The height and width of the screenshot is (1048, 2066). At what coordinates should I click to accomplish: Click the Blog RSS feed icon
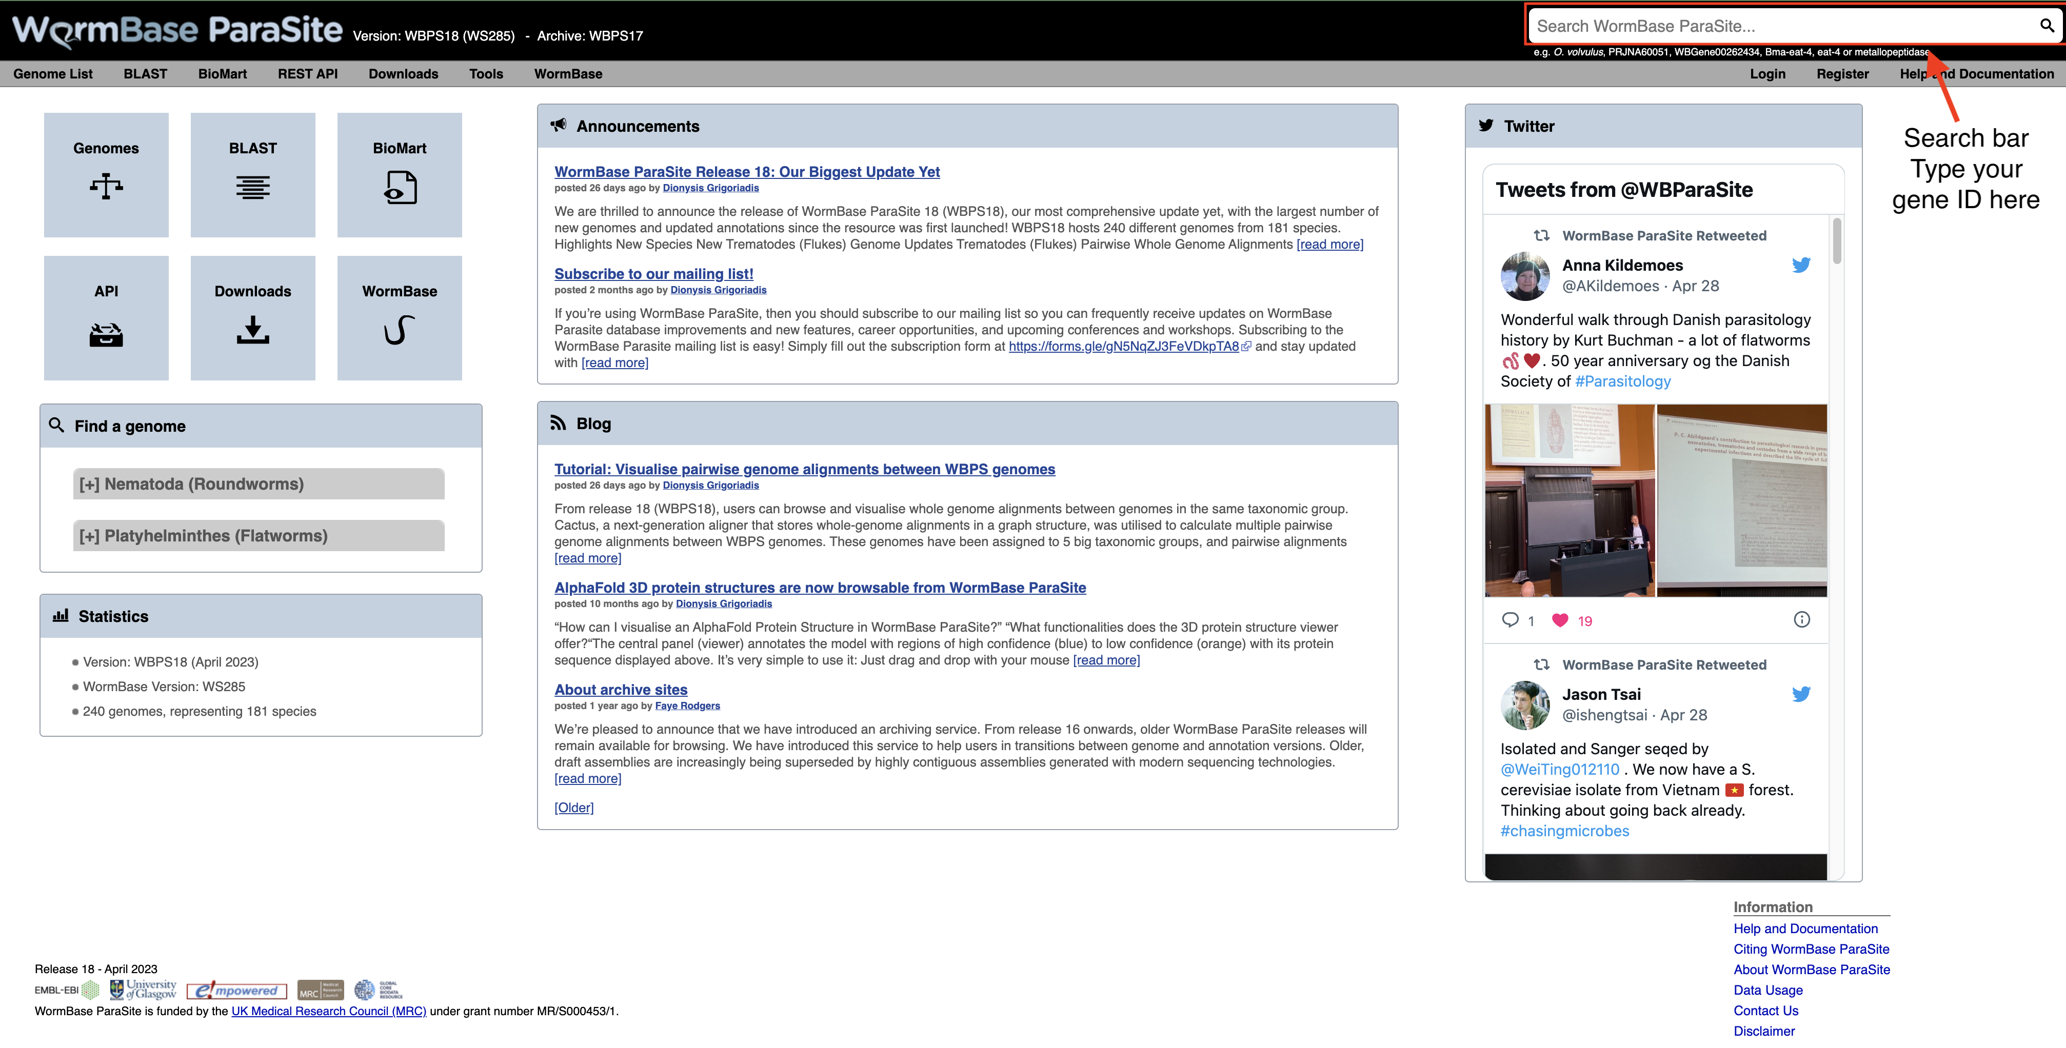558,422
